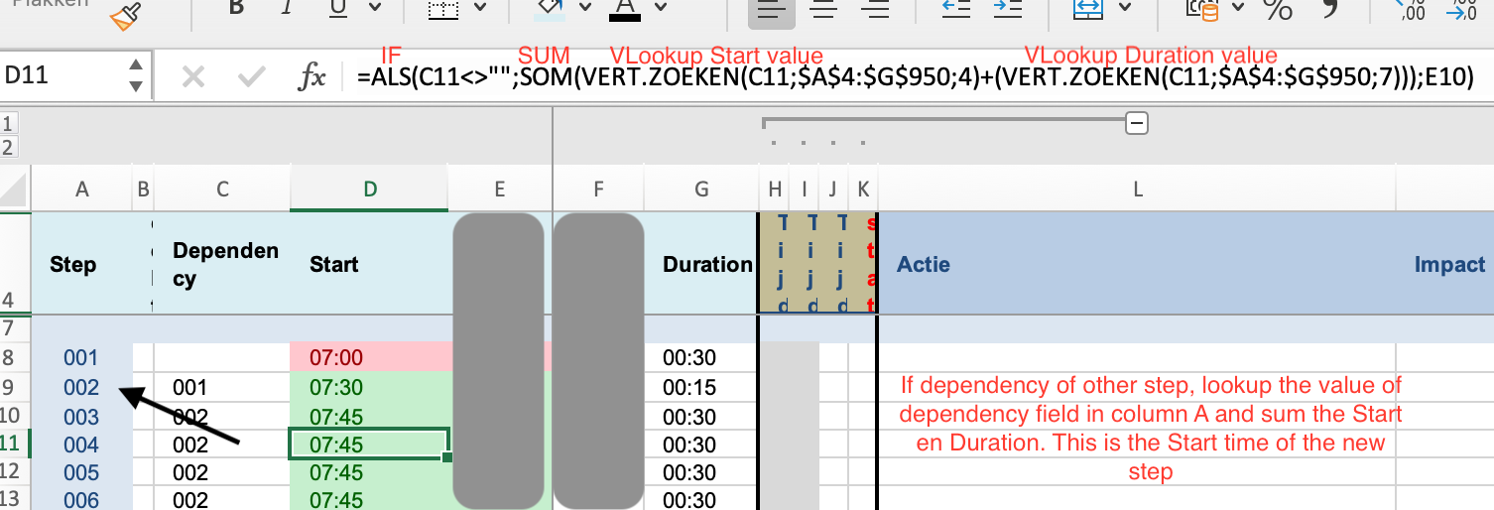
Task: Increase the cell indent
Action: tap(1008, 9)
